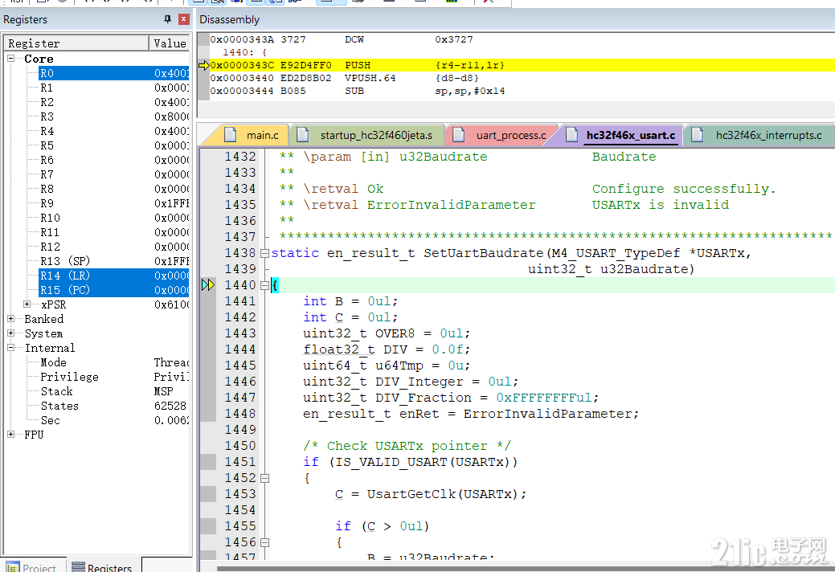
Task: Click the yellow execution arrow in Disassembly
Action: click(203, 65)
